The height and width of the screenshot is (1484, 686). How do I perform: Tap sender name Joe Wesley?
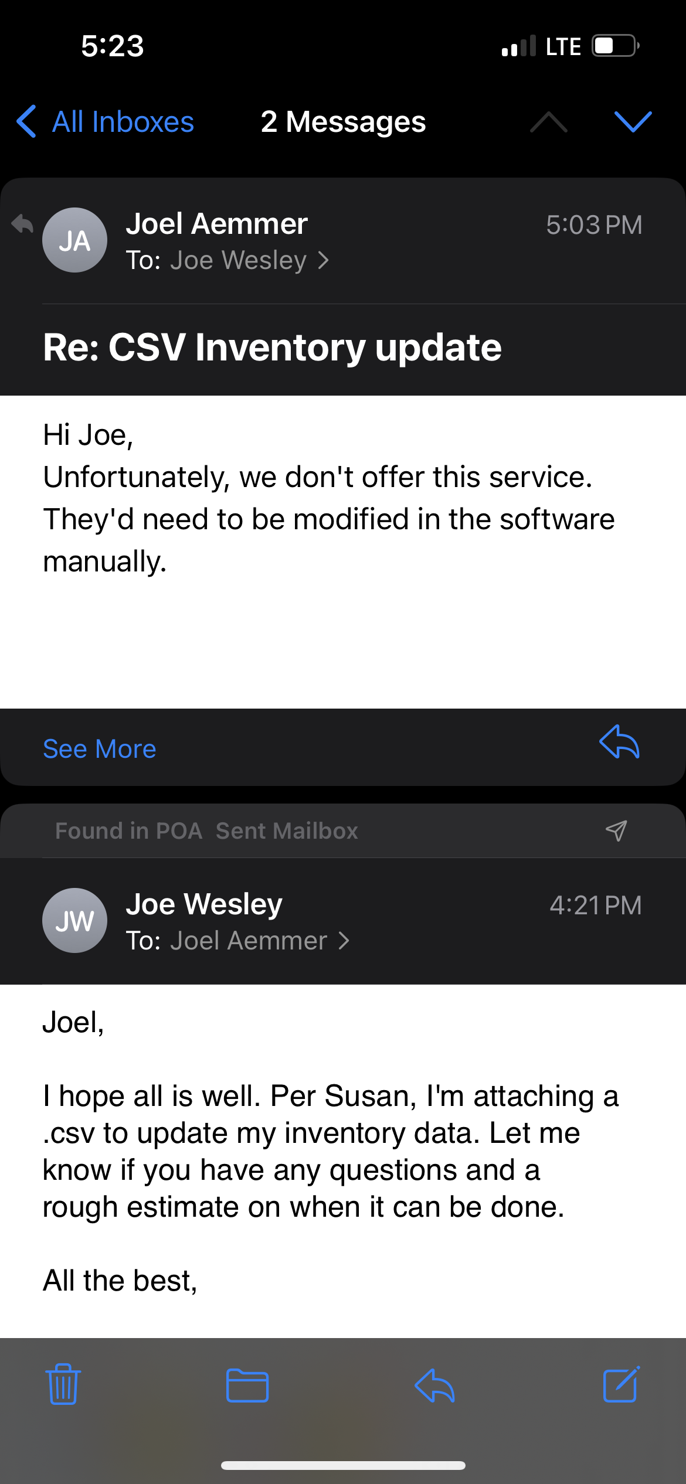(x=204, y=904)
